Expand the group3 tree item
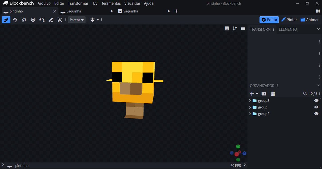The height and width of the screenshot is (169, 322). pyautogui.click(x=250, y=100)
